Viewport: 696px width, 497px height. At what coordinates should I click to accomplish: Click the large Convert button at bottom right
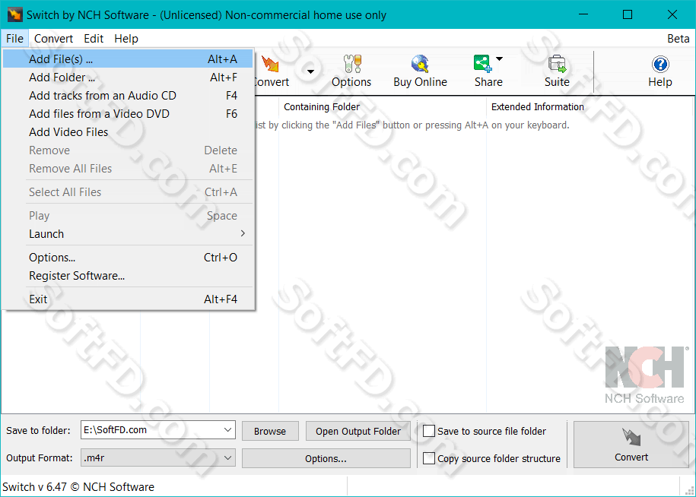(631, 445)
